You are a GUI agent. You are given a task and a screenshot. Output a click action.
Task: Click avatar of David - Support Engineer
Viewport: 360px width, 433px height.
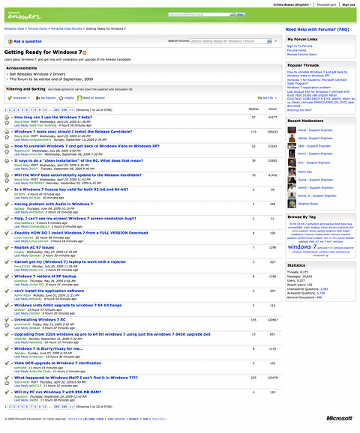click(x=292, y=130)
